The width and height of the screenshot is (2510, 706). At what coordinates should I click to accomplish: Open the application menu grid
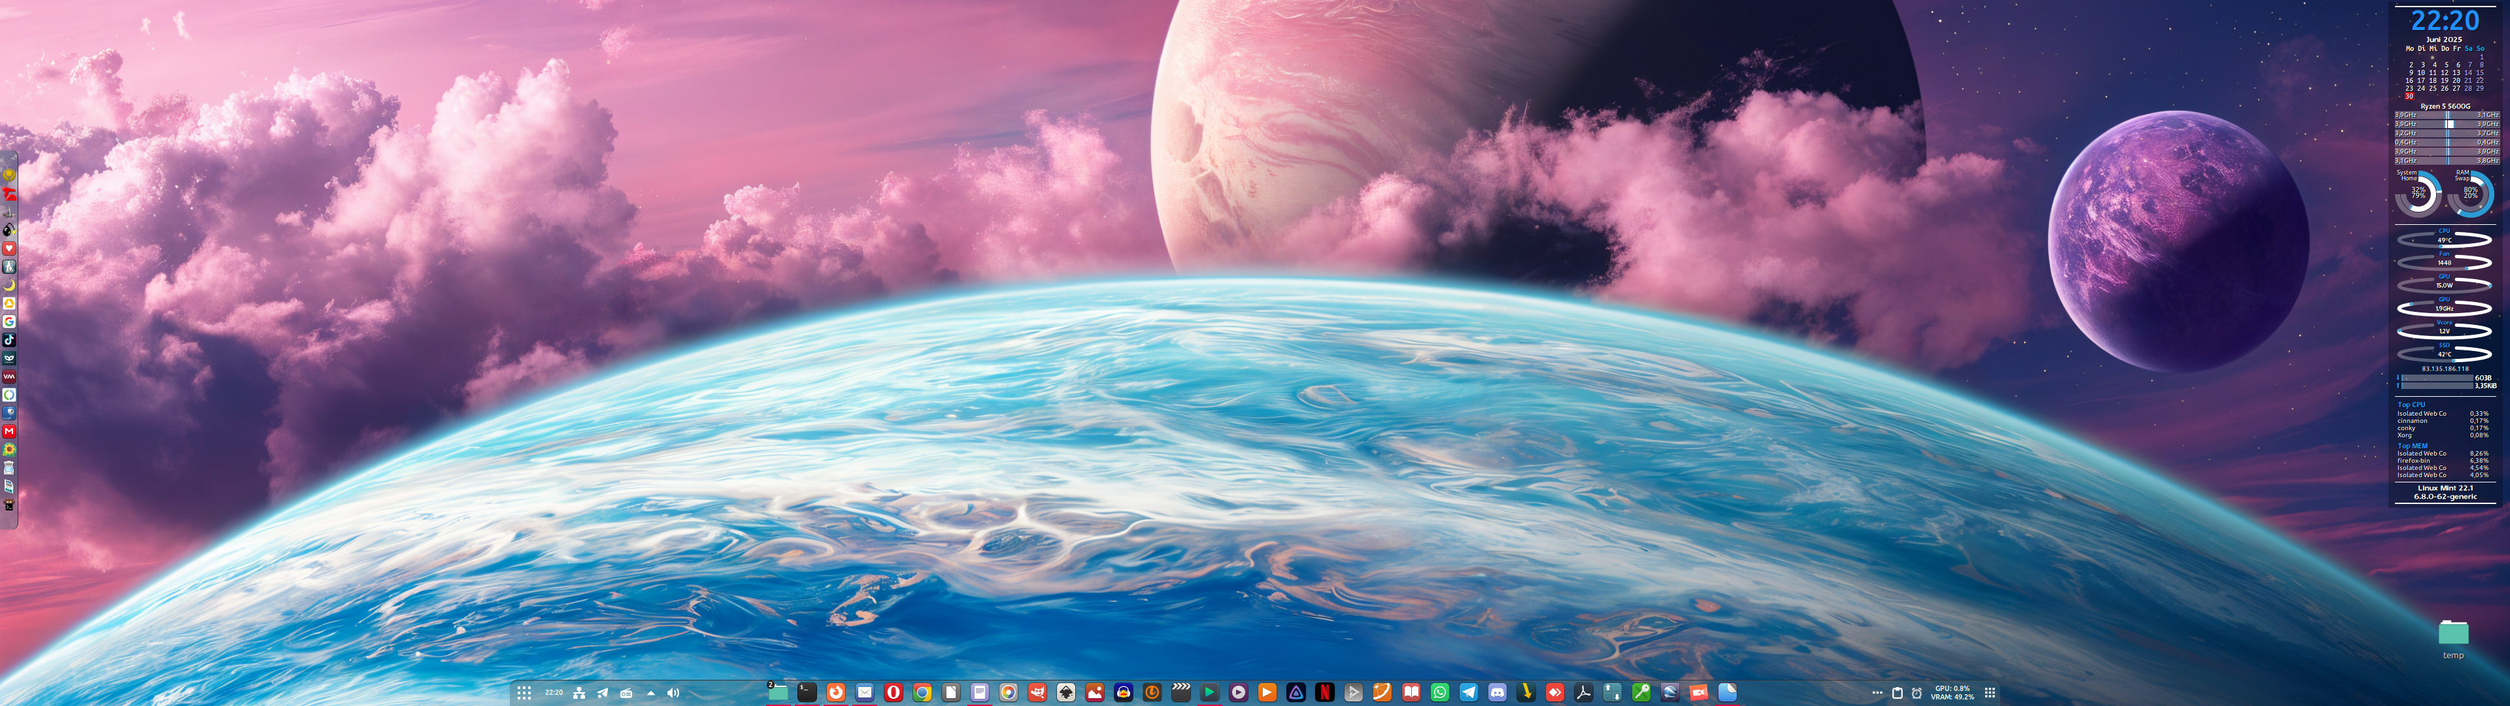click(524, 694)
